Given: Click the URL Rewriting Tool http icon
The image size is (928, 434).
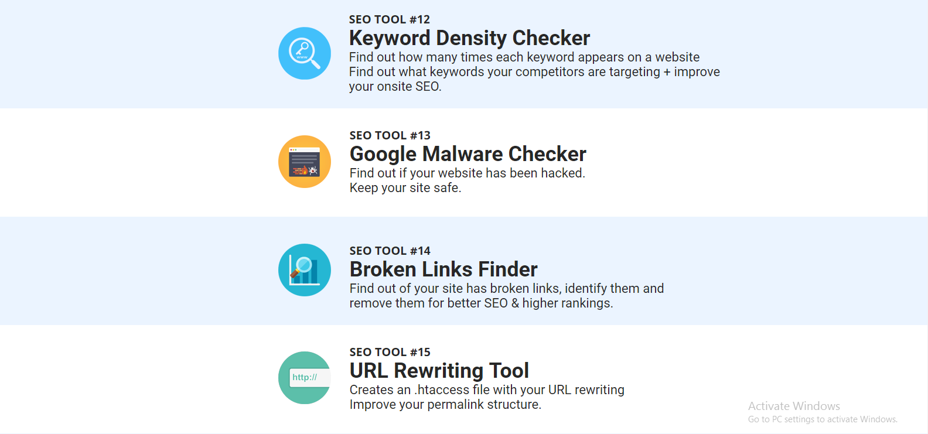Looking at the screenshot, I should click(305, 378).
